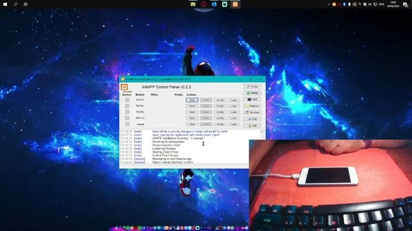Screen dimensions: 412x231
Task: Click the volume icon in system tray
Action: (x=370, y=4)
